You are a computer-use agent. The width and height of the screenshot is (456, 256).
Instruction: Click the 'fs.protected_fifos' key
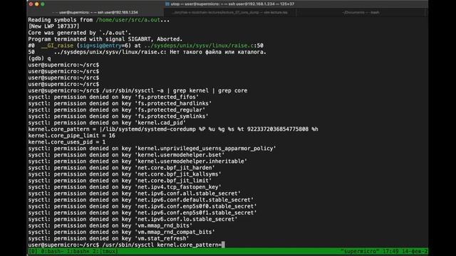point(167,97)
